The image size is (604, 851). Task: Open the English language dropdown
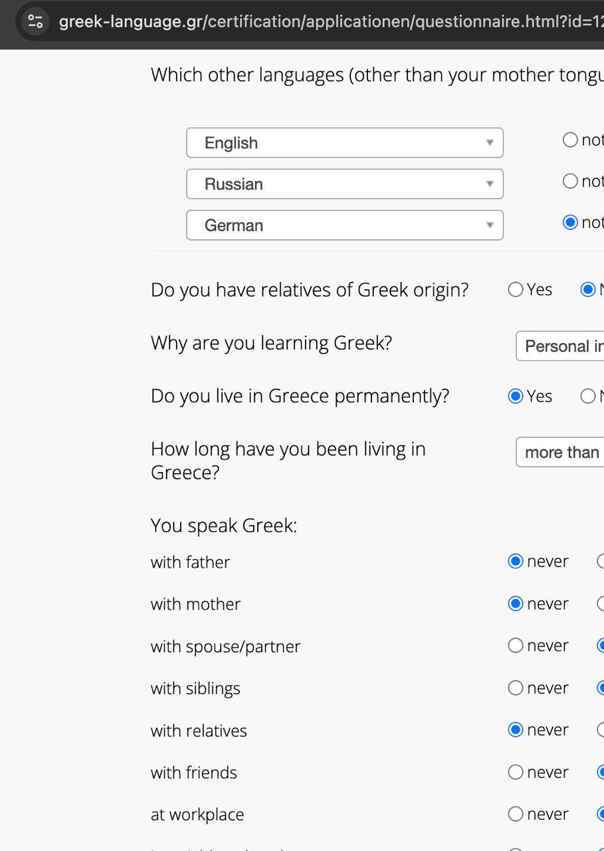point(344,143)
